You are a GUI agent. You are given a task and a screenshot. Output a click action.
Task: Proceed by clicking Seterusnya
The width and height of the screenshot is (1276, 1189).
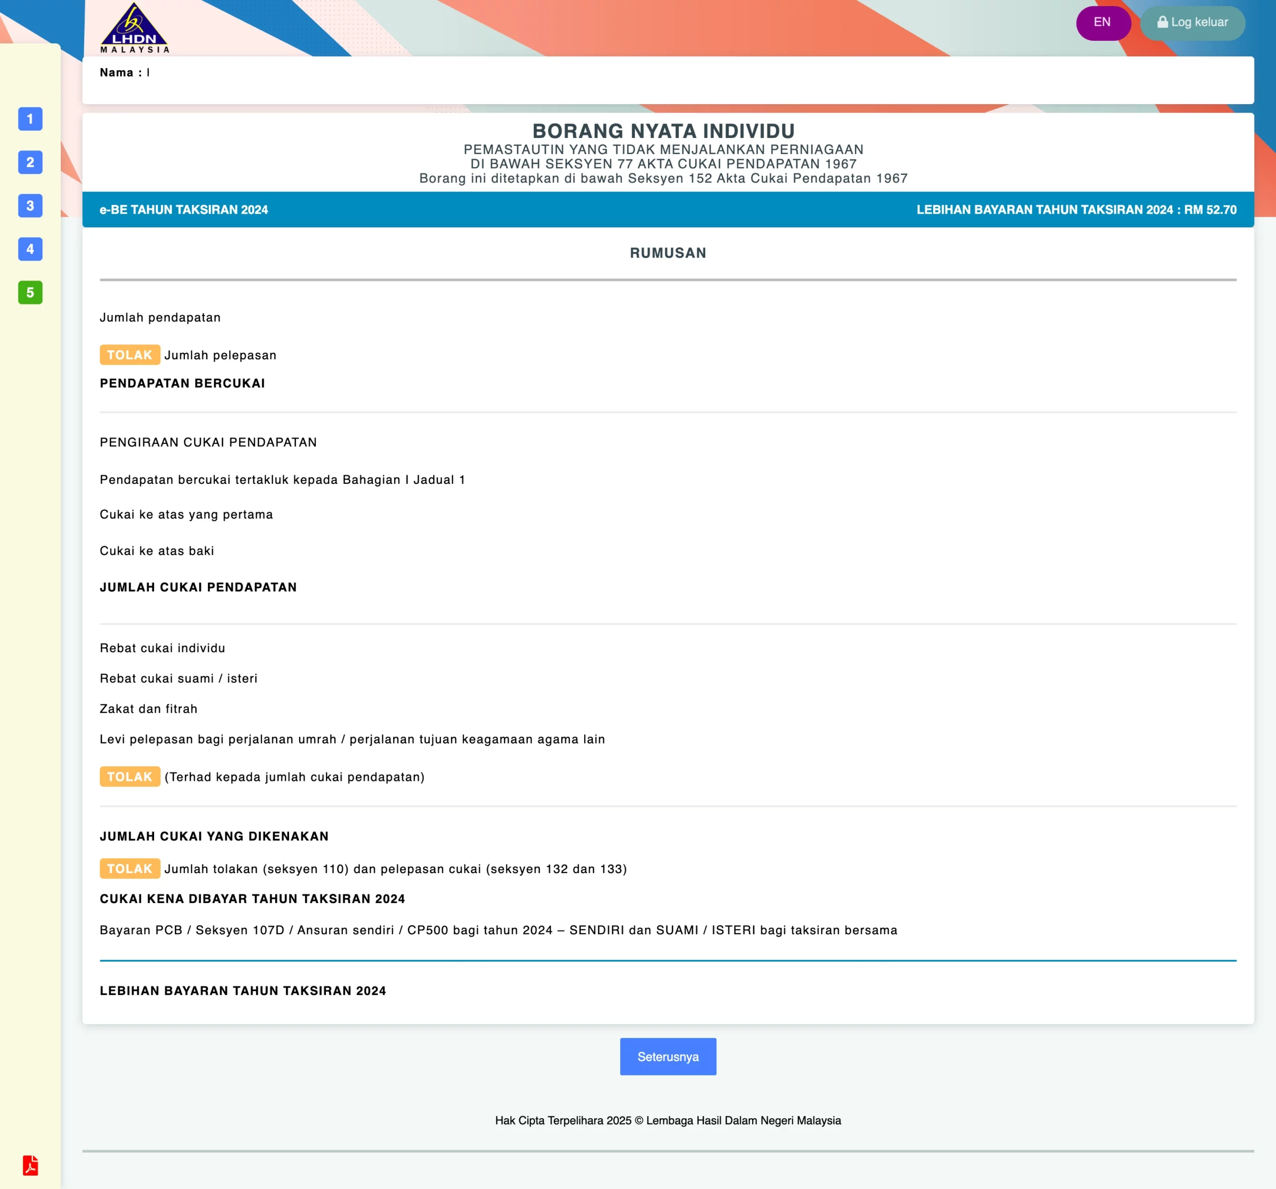tap(668, 1056)
